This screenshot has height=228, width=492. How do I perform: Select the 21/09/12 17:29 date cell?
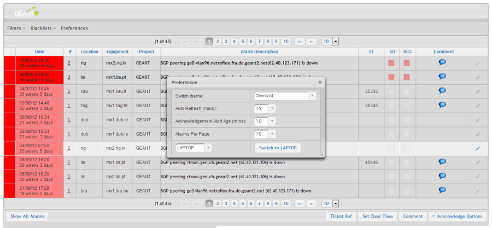39,191
